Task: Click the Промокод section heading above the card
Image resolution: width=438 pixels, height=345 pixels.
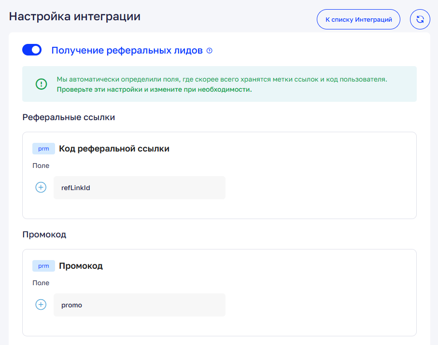Action: coord(44,235)
